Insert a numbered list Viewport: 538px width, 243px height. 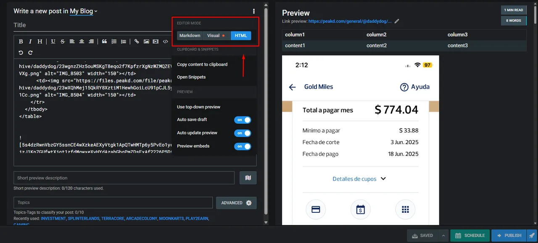[114, 42]
